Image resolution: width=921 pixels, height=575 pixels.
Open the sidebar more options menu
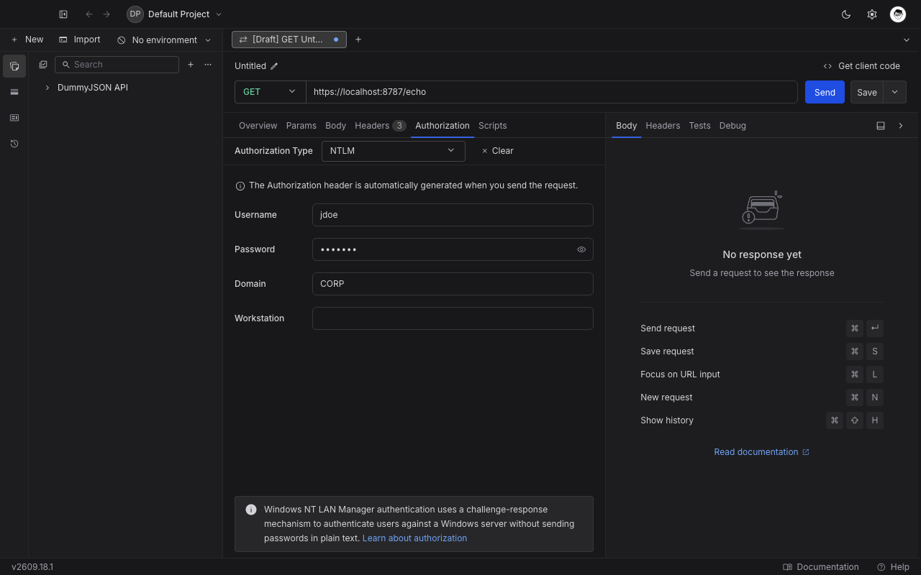click(208, 65)
